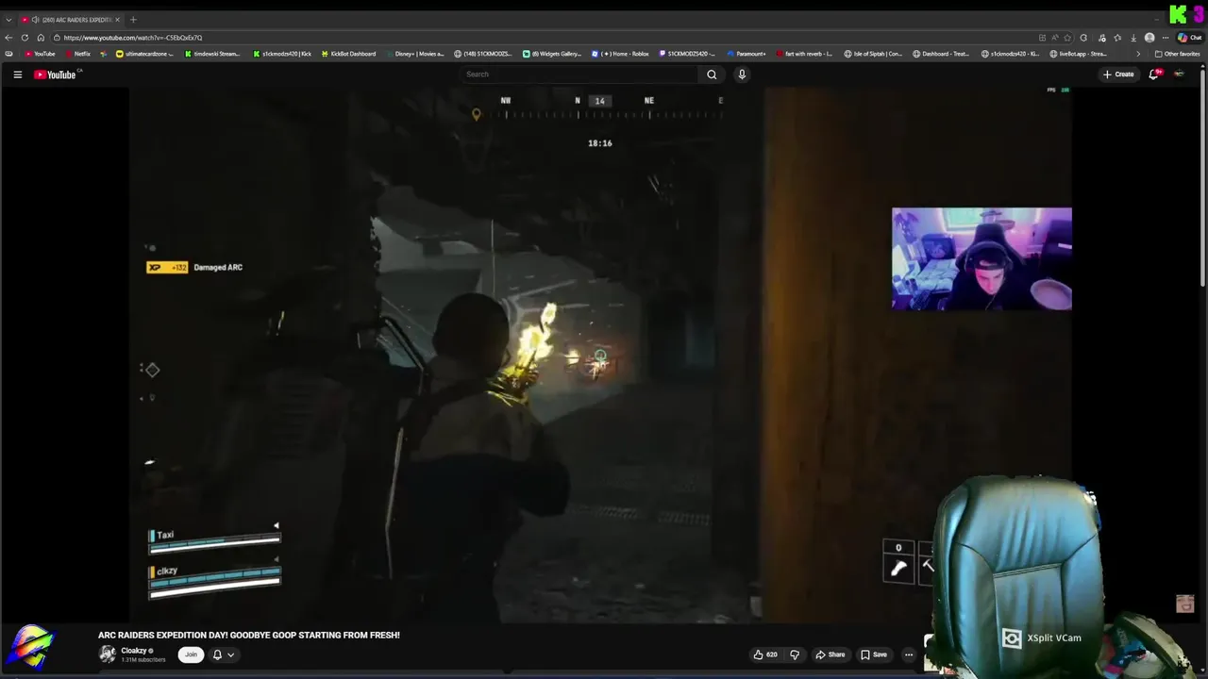The image size is (1208, 679).
Task: Open the favorites list icon in toolbar
Action: pos(1117,38)
